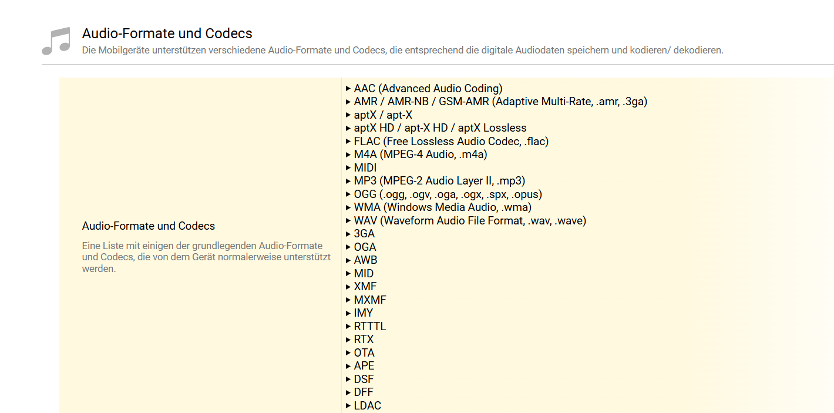834x413 pixels.
Task: Expand the MIDI entry
Action: [362, 168]
